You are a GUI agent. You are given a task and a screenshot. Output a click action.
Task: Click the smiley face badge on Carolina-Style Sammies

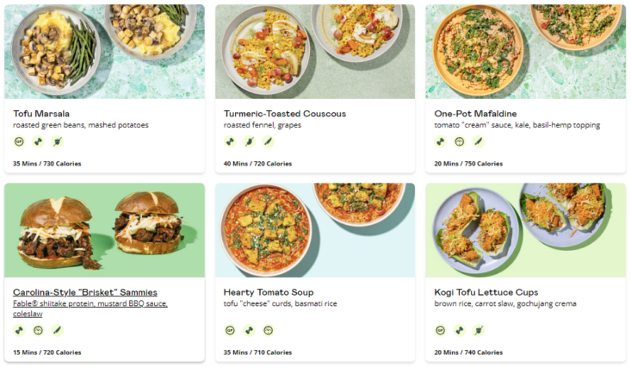38,329
